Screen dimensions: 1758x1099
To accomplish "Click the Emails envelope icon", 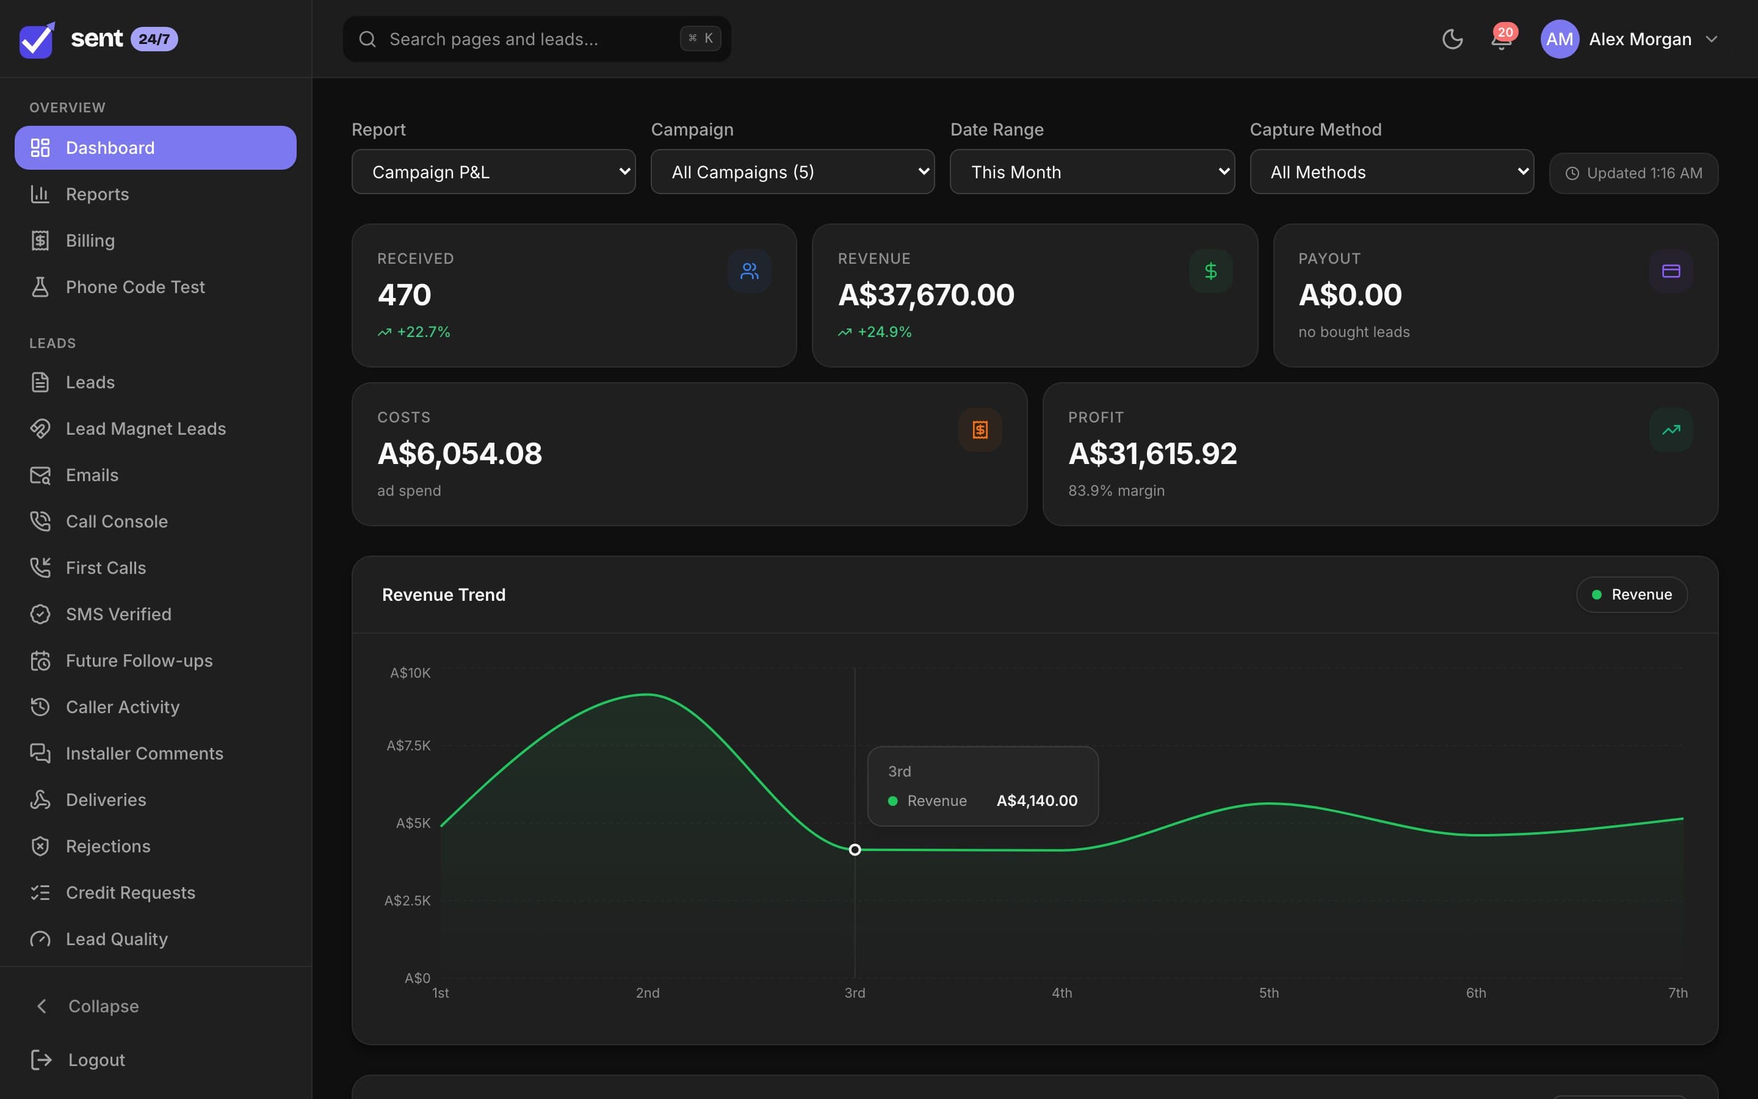I will pos(41,476).
